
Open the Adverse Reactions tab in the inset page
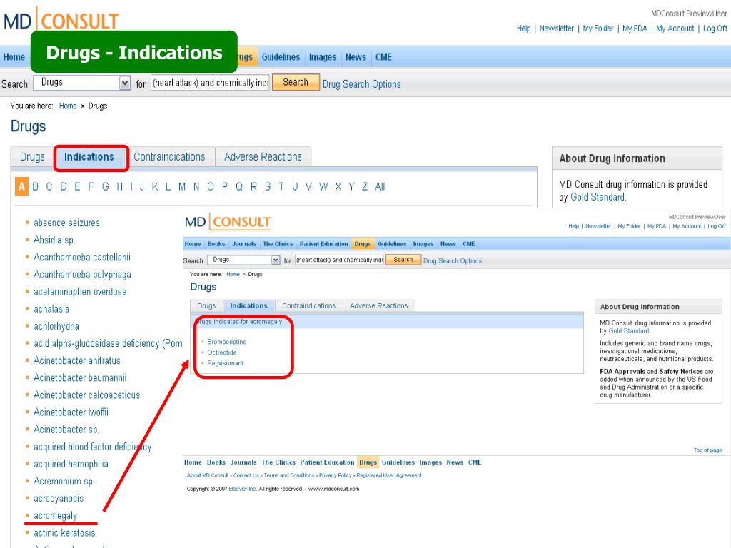(x=378, y=305)
